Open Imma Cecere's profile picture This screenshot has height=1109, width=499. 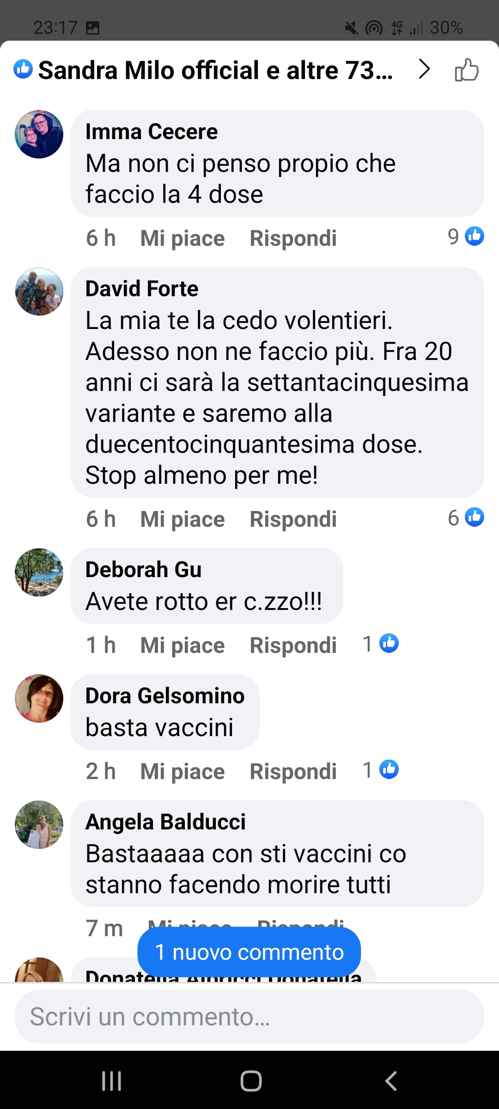click(39, 134)
